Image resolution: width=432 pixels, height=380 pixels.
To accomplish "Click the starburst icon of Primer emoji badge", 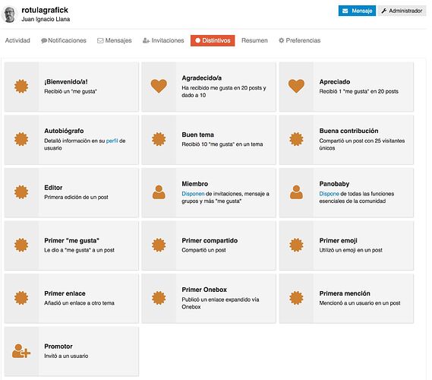I will point(296,245).
